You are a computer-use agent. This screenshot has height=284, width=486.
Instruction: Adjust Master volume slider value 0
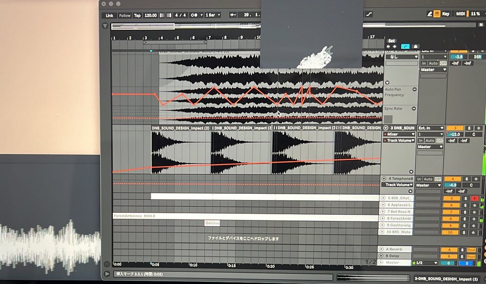click(450, 263)
